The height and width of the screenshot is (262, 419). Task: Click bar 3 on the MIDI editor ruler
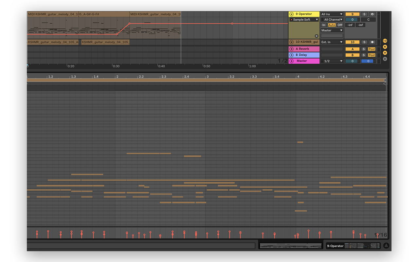click(208, 77)
